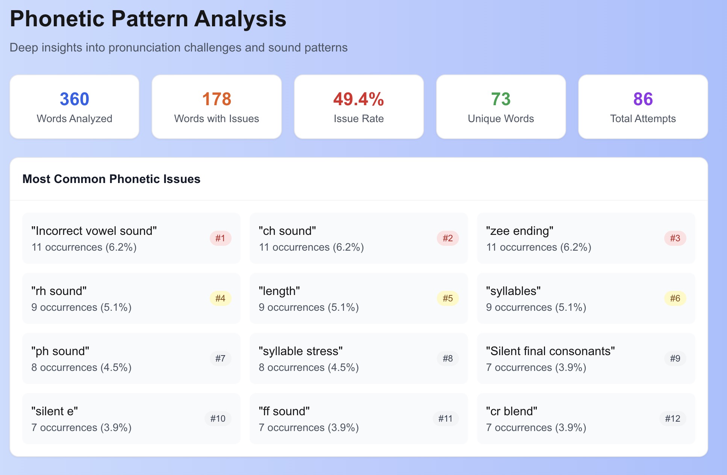The image size is (727, 475).
Task: Click the #9 badge on Silent final consonants
Action: point(675,358)
